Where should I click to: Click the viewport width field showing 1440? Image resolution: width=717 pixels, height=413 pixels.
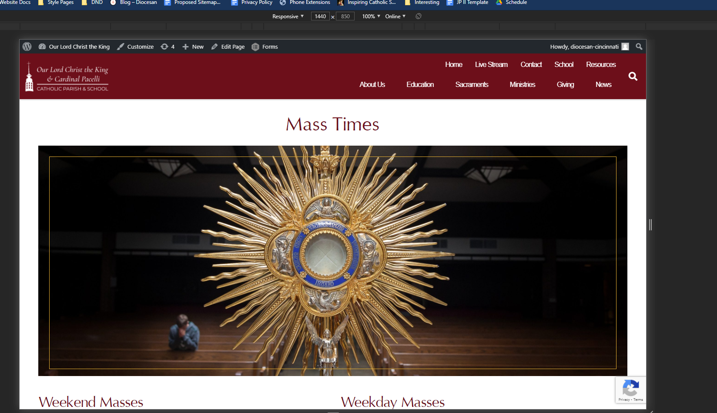(320, 16)
